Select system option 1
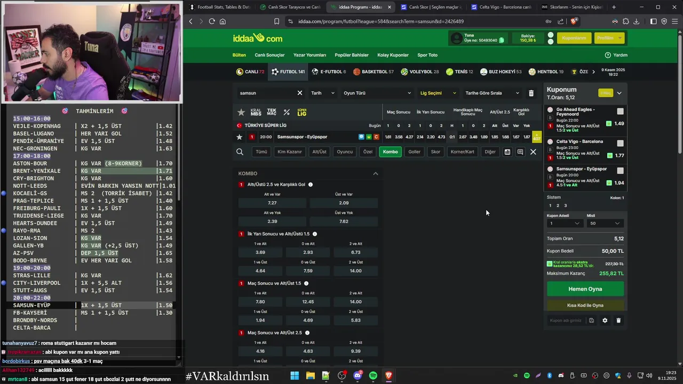683x384 pixels. coord(550,206)
